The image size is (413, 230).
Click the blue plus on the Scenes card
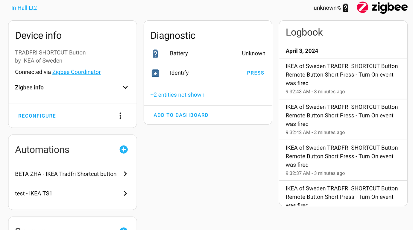(124, 229)
